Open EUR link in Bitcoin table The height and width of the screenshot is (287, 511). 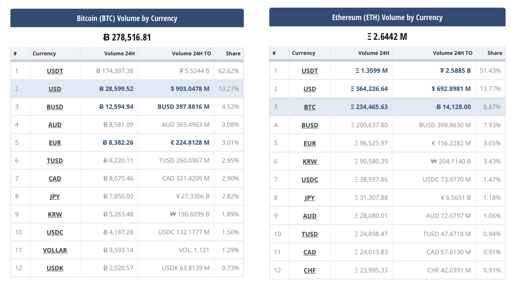[x=55, y=143]
